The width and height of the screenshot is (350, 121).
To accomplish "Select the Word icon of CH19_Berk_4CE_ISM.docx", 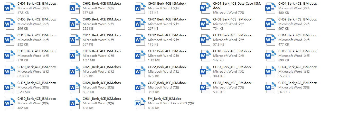I will (271, 56).
